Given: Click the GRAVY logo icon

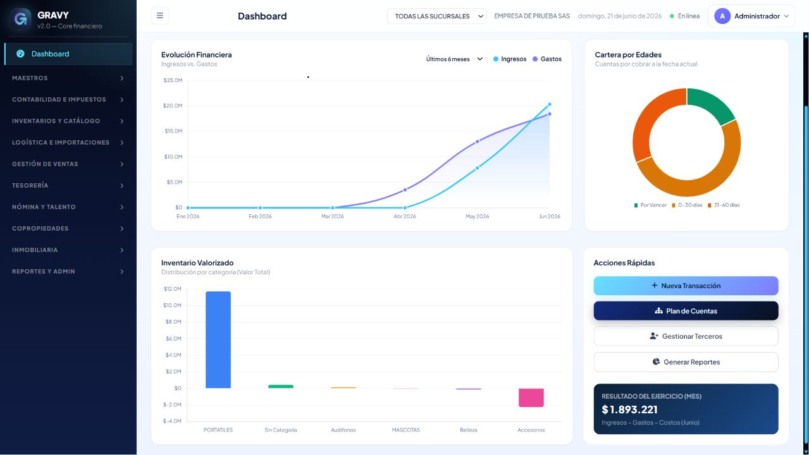Looking at the screenshot, I should [x=21, y=19].
